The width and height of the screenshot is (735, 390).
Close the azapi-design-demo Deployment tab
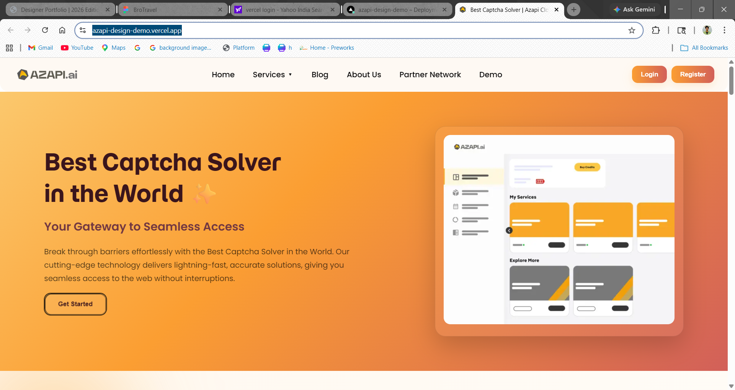point(444,10)
